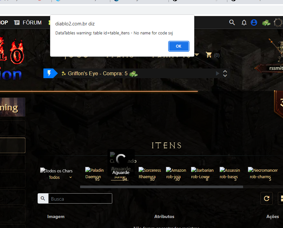This screenshot has height=228, width=283.
Task: Expand the Todos characters dropdown
Action: point(70,177)
